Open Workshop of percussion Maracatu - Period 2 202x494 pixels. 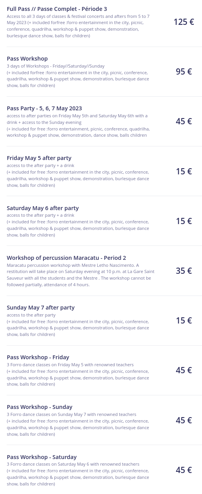(x=66, y=258)
